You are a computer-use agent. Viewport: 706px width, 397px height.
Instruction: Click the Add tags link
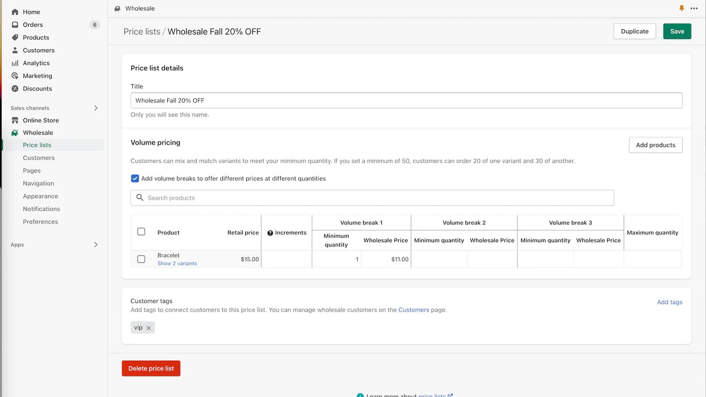coord(670,302)
